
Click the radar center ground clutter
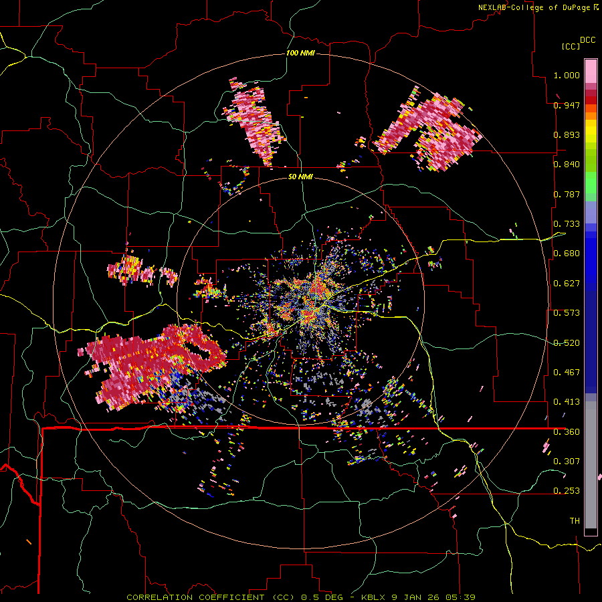pyautogui.click(x=313, y=303)
